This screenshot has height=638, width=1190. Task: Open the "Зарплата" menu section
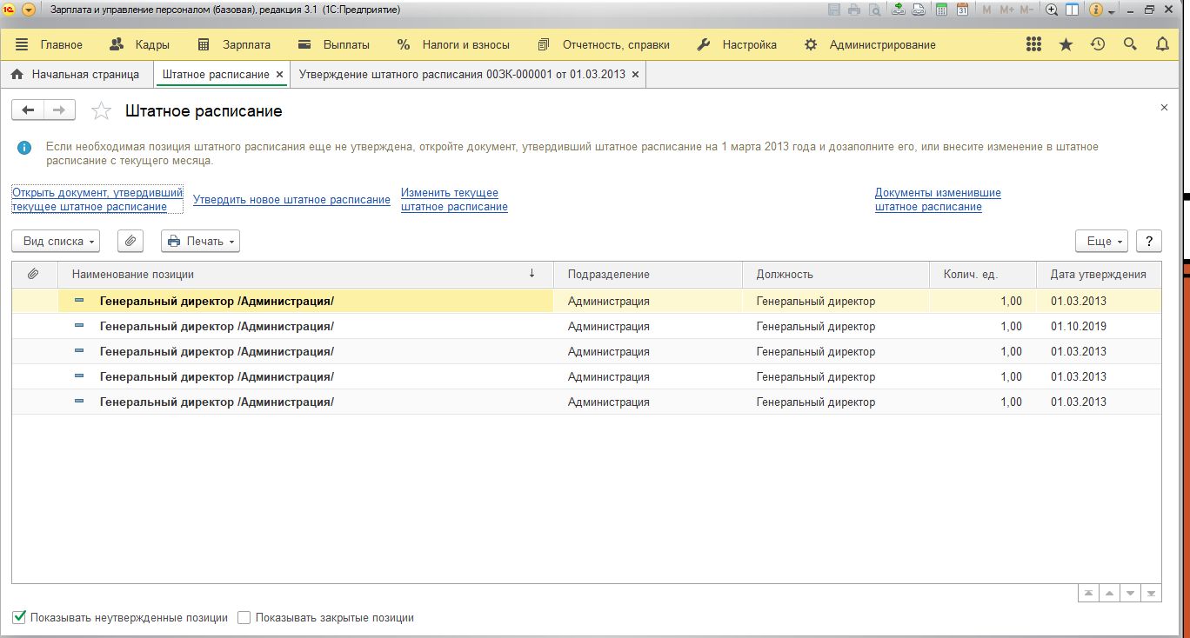coord(234,44)
